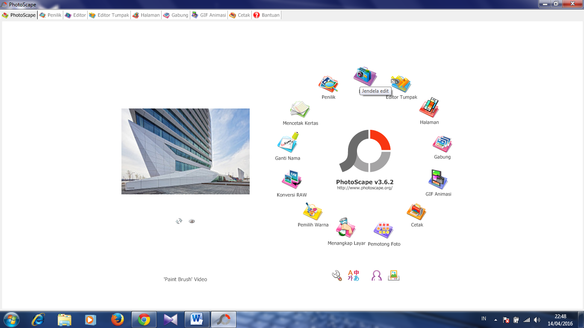Open Google Chrome from the taskbar

[x=144, y=319]
